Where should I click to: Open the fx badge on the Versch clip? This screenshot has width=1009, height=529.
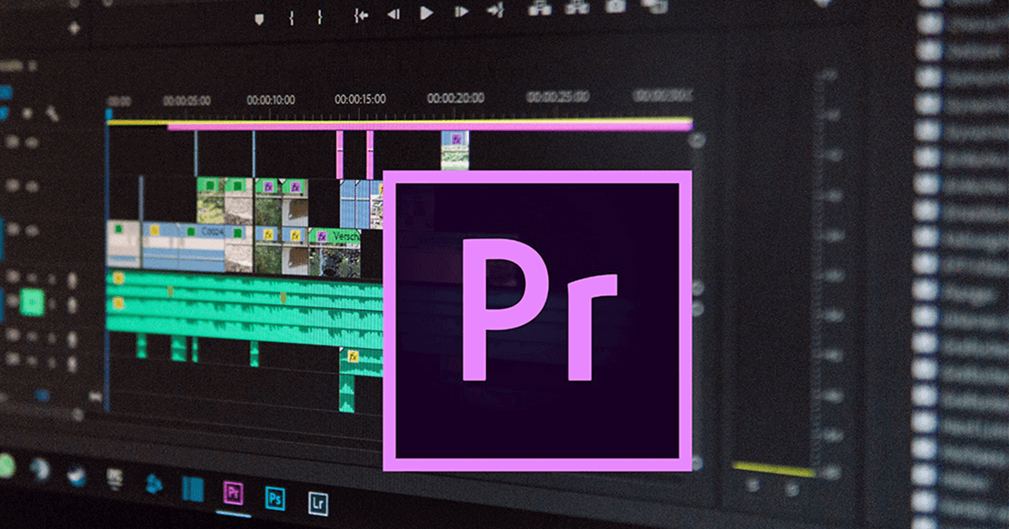(x=323, y=238)
